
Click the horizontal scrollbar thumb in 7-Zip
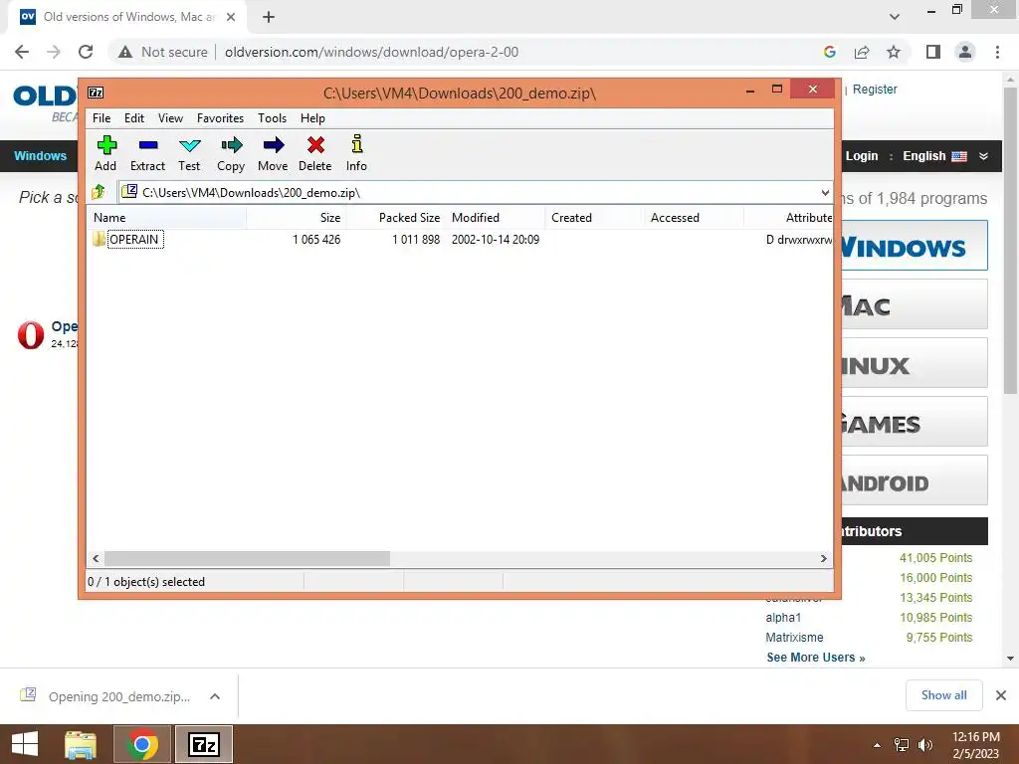248,558
